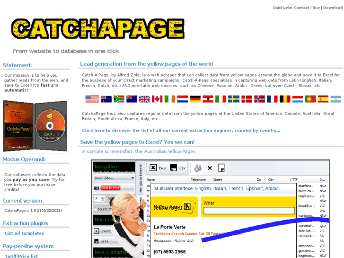The image size is (344, 258).
Task: Open the Australian Yellow Pages sample screenshot
Action: [x=211, y=209]
